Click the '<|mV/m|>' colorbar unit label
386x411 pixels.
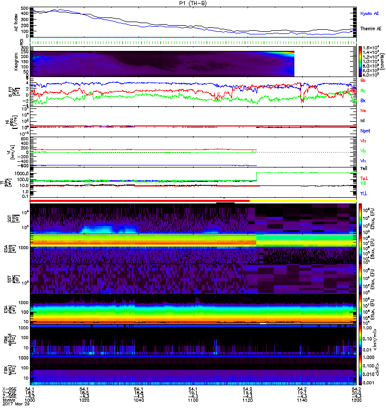pyautogui.click(x=376, y=340)
